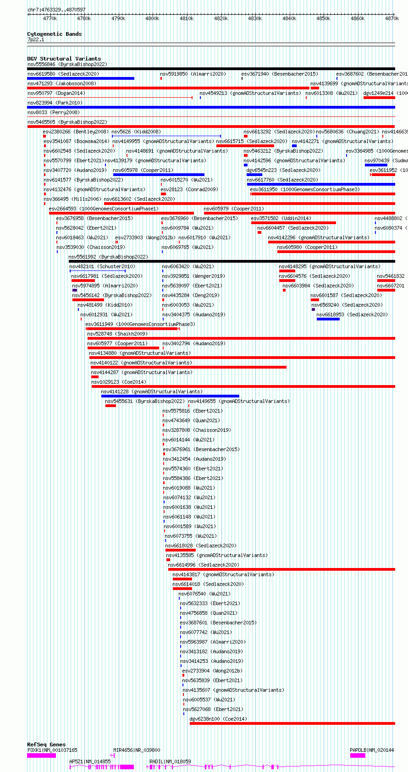
Task: Select nsv4134880 (gnomADStructuralVariants) label
Action: 140,353
